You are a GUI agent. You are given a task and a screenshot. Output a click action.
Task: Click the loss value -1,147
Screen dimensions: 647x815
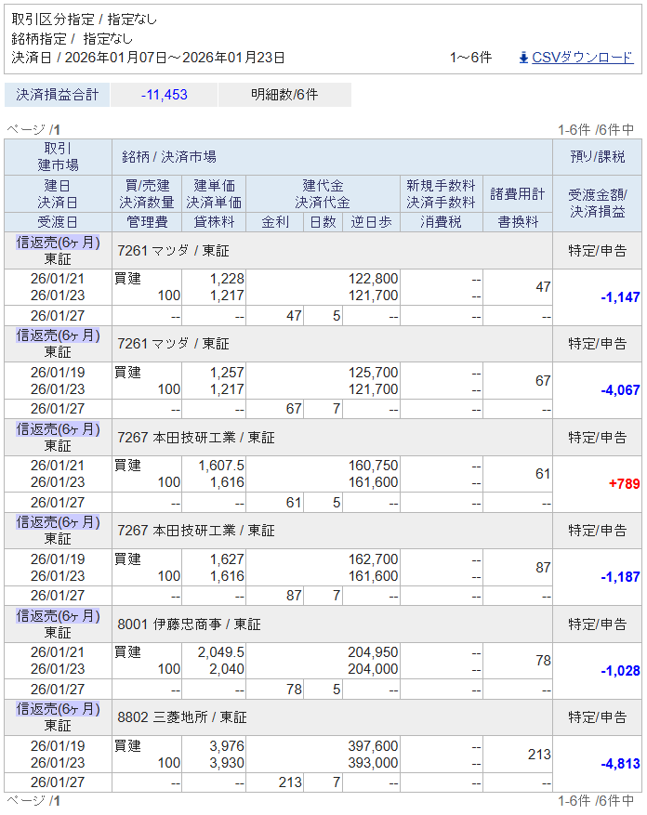pos(620,297)
